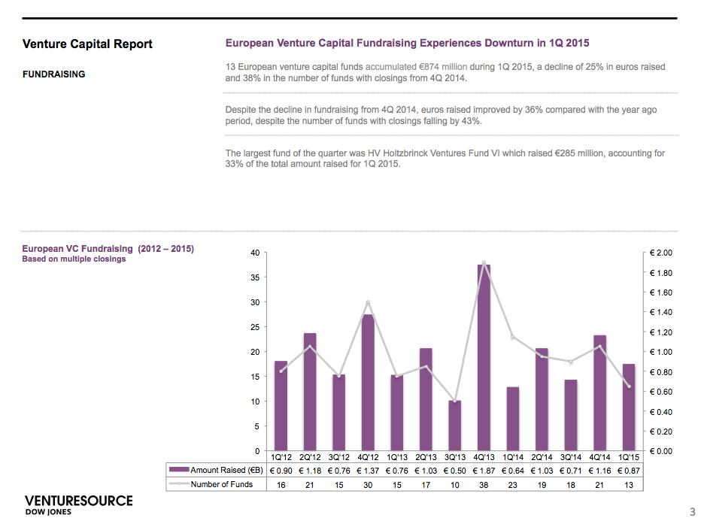
Task: Click the VentureSource Dow Jones logo
Action: 79,504
